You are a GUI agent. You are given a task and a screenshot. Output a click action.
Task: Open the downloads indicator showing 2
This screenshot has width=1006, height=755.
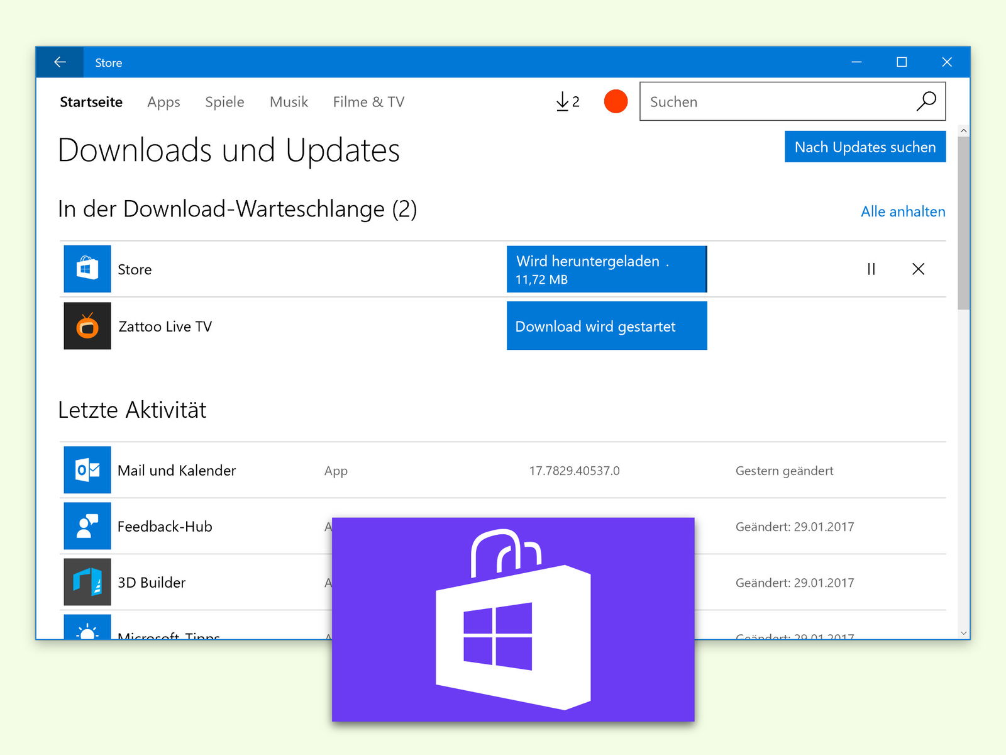tap(568, 102)
